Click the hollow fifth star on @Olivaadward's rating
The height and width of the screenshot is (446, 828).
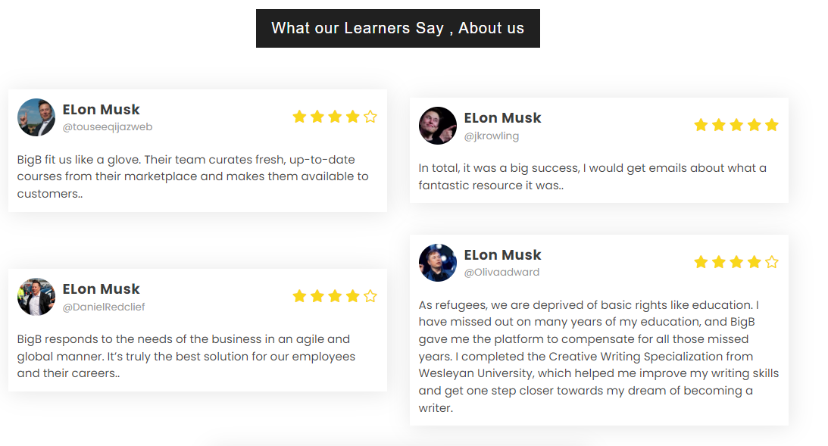pyautogui.click(x=772, y=261)
